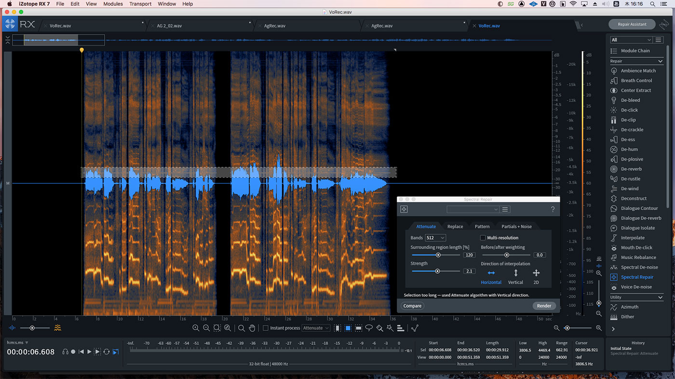
Task: Select the Magic Wand selection tool
Action: coord(390,328)
